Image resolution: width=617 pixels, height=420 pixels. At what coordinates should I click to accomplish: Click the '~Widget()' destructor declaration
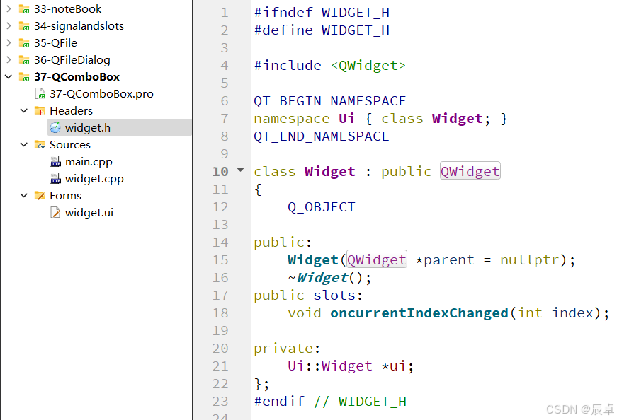click(x=329, y=278)
